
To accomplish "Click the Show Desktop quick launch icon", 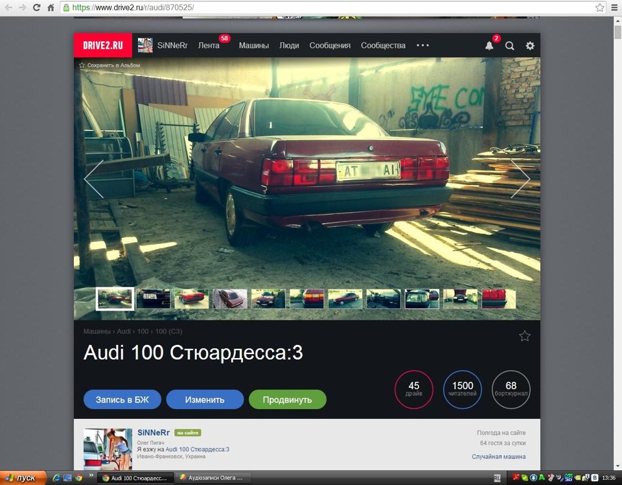I will (67, 478).
